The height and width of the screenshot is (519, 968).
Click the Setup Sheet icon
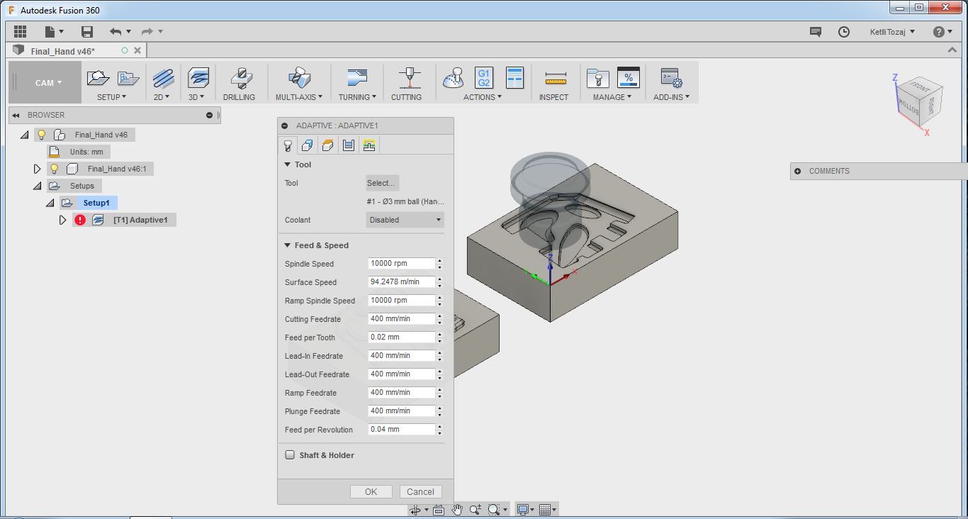pos(514,78)
